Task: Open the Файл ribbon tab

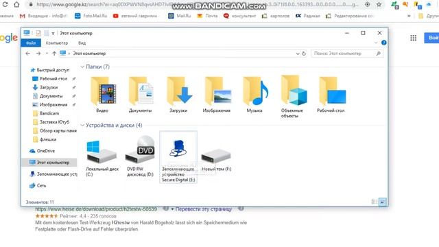Action: point(31,43)
